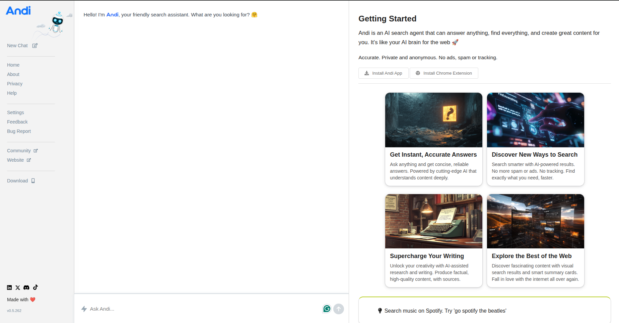Screen dimensions: 619x323
Task: Click Install Chrome Extension button
Action: pyautogui.click(x=443, y=73)
